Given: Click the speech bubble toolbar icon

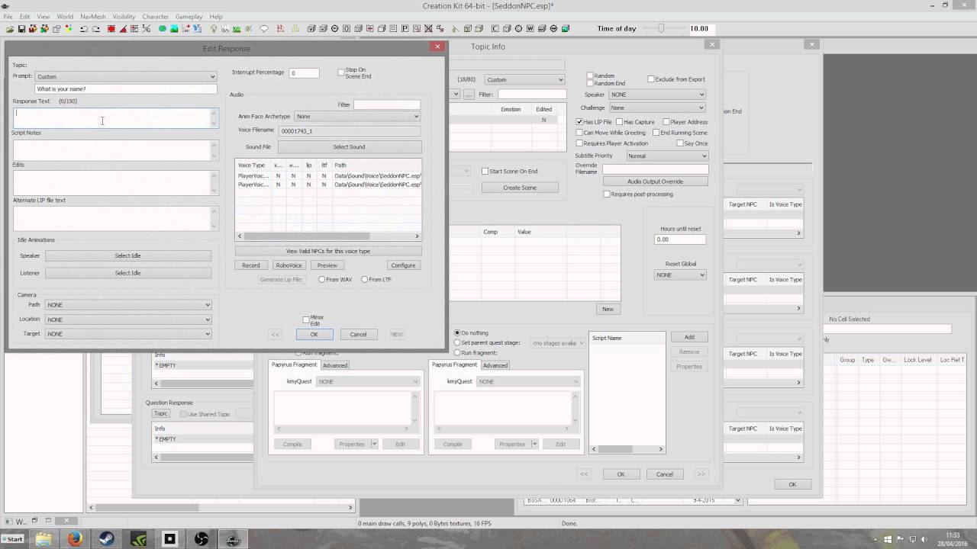Looking at the screenshot, I should tap(264, 29).
